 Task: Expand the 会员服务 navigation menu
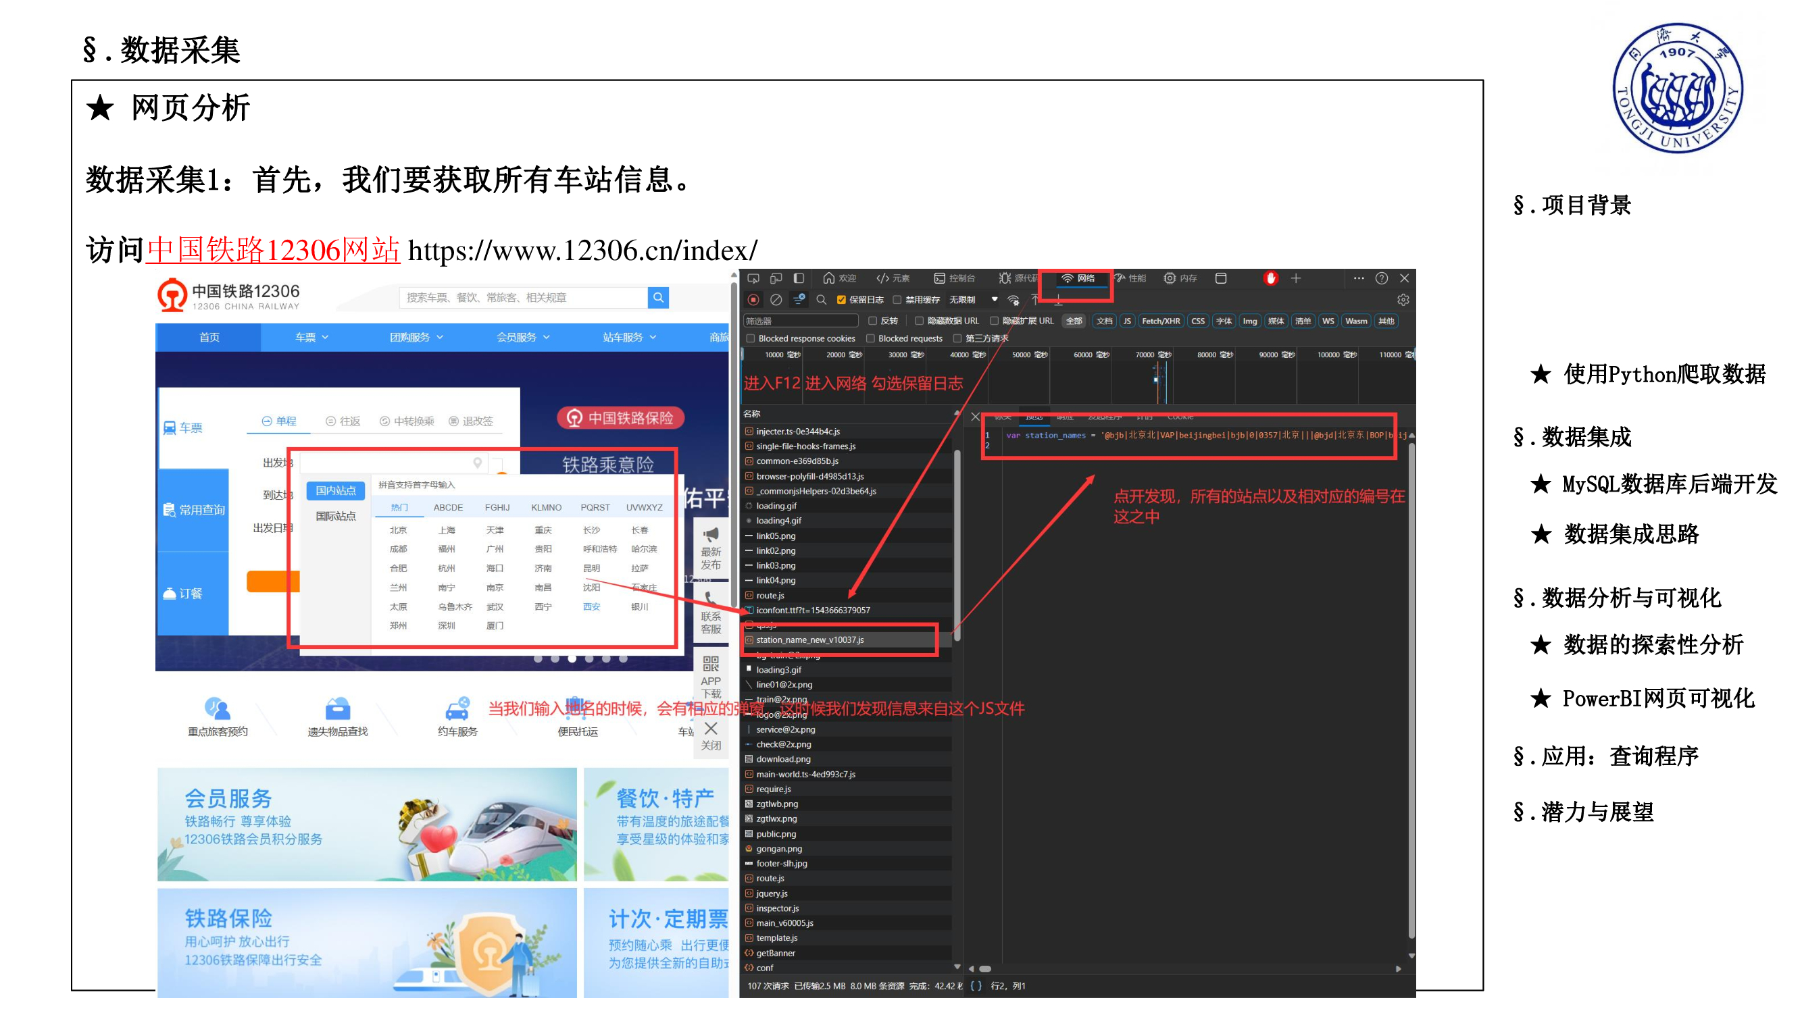pyautogui.click(x=522, y=337)
